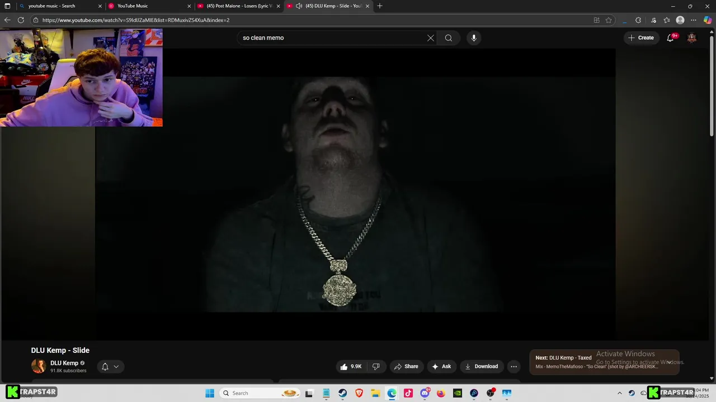Click the Share button
Image resolution: width=716 pixels, height=402 pixels.
(x=406, y=366)
